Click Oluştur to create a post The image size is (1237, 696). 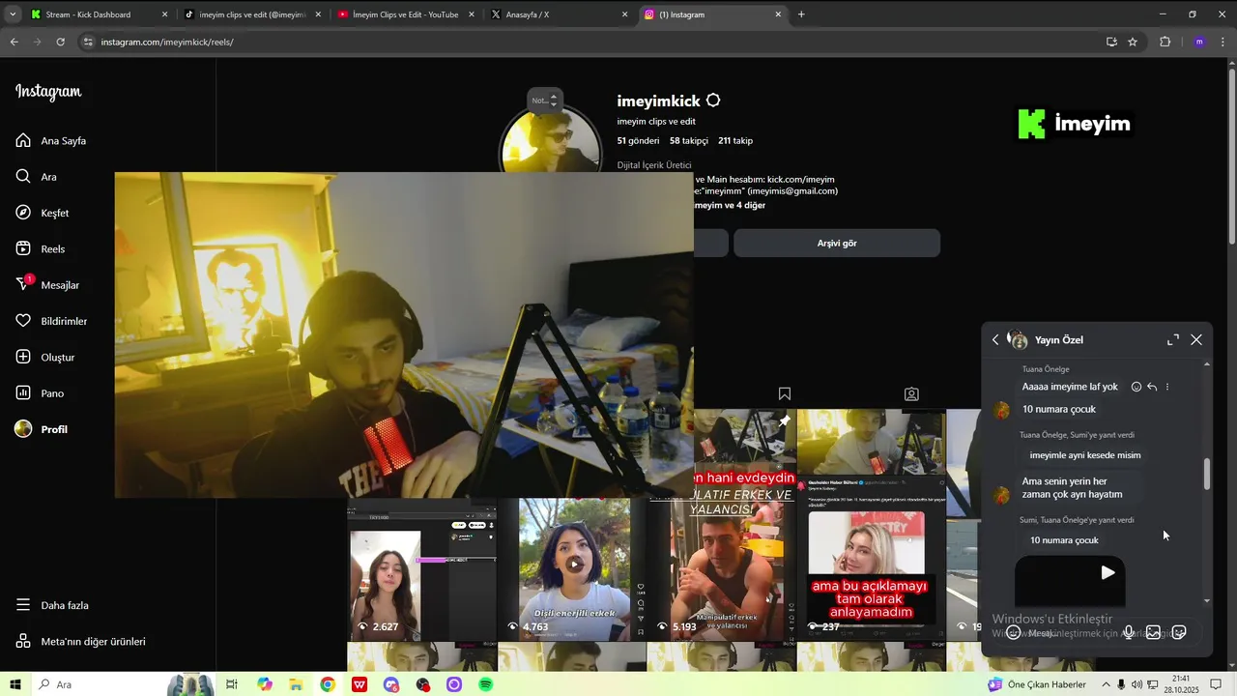tap(45, 358)
